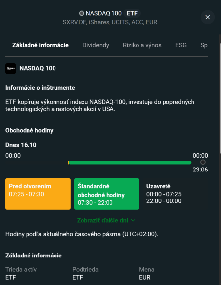The width and height of the screenshot is (221, 285).
Task: Click the current time marker circle at 23:06
Action: pos(203,162)
